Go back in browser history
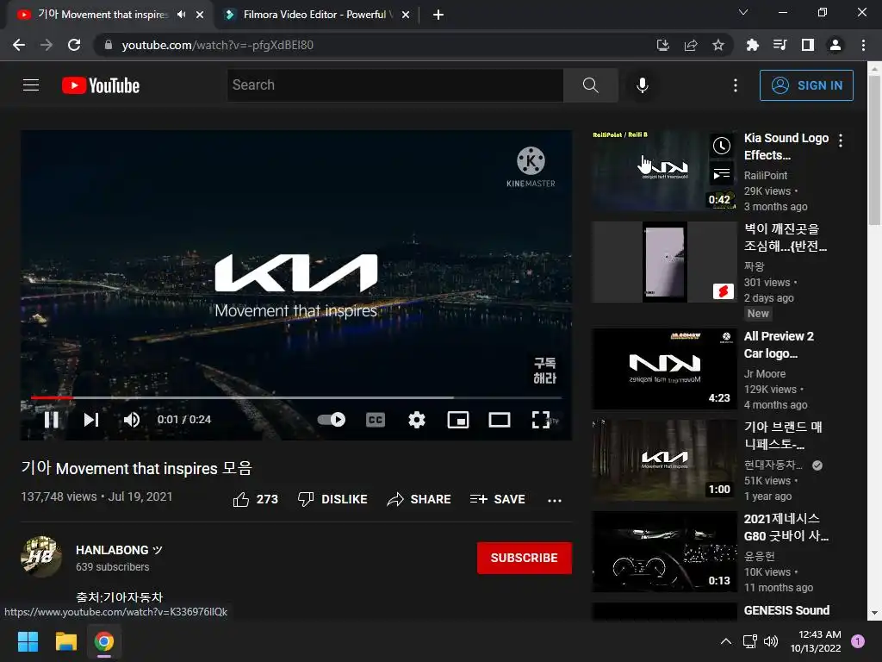The height and width of the screenshot is (662, 882). pos(19,45)
